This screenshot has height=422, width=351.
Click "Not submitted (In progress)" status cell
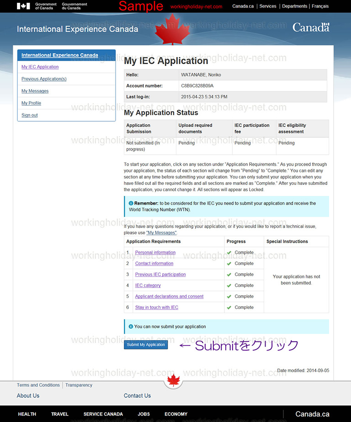pos(150,146)
